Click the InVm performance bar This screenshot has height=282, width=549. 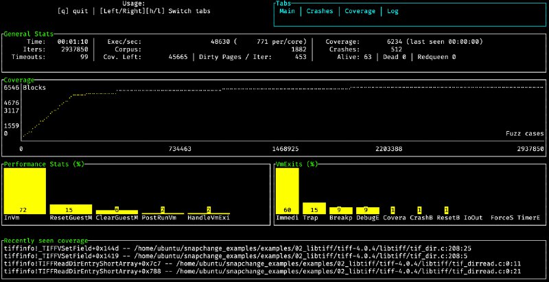[25, 191]
